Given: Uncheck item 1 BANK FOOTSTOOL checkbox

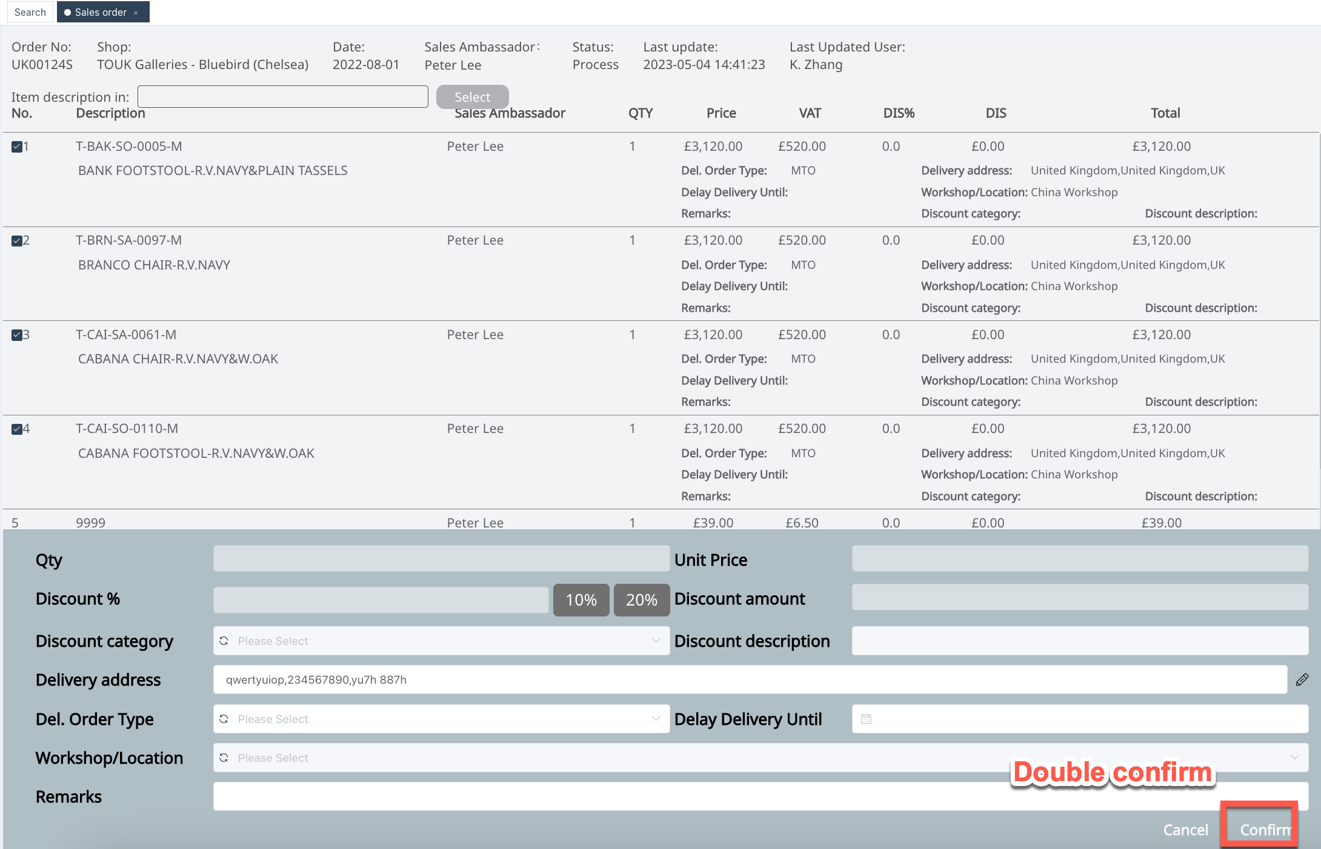Looking at the screenshot, I should point(17,147).
